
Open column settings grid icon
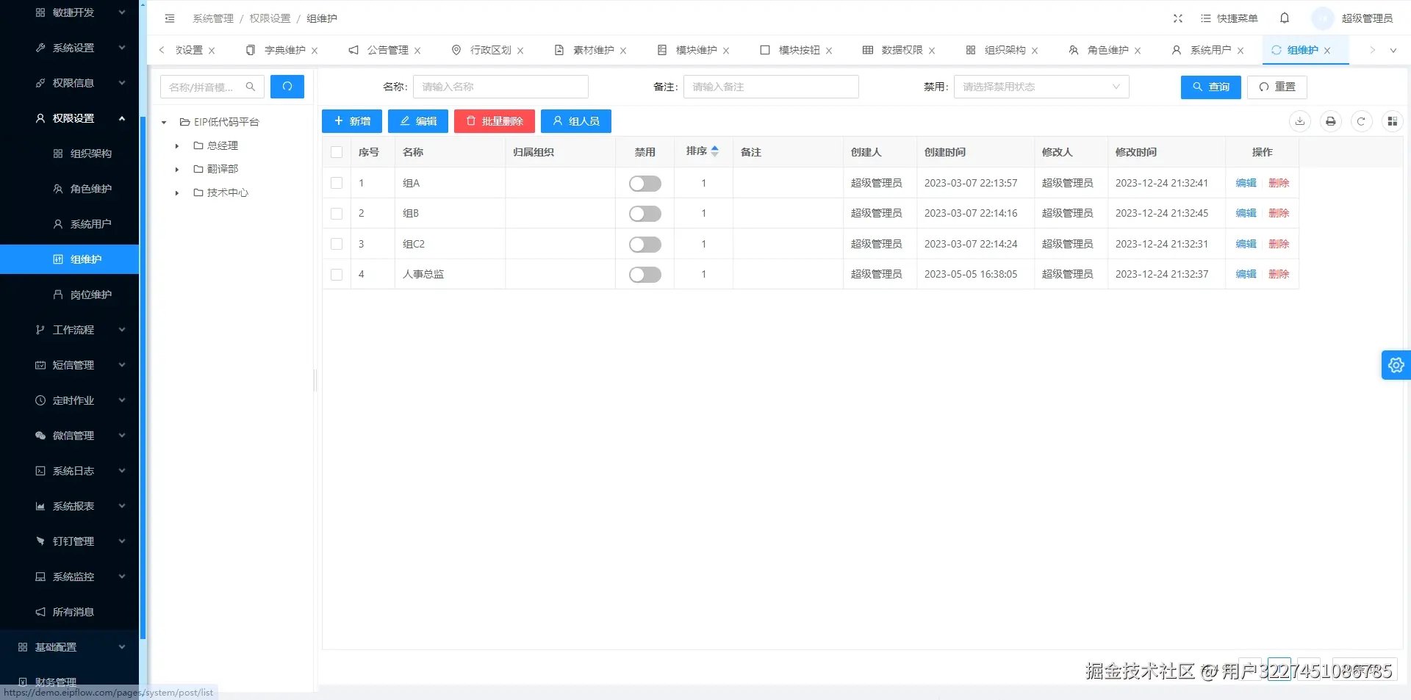tap(1392, 121)
